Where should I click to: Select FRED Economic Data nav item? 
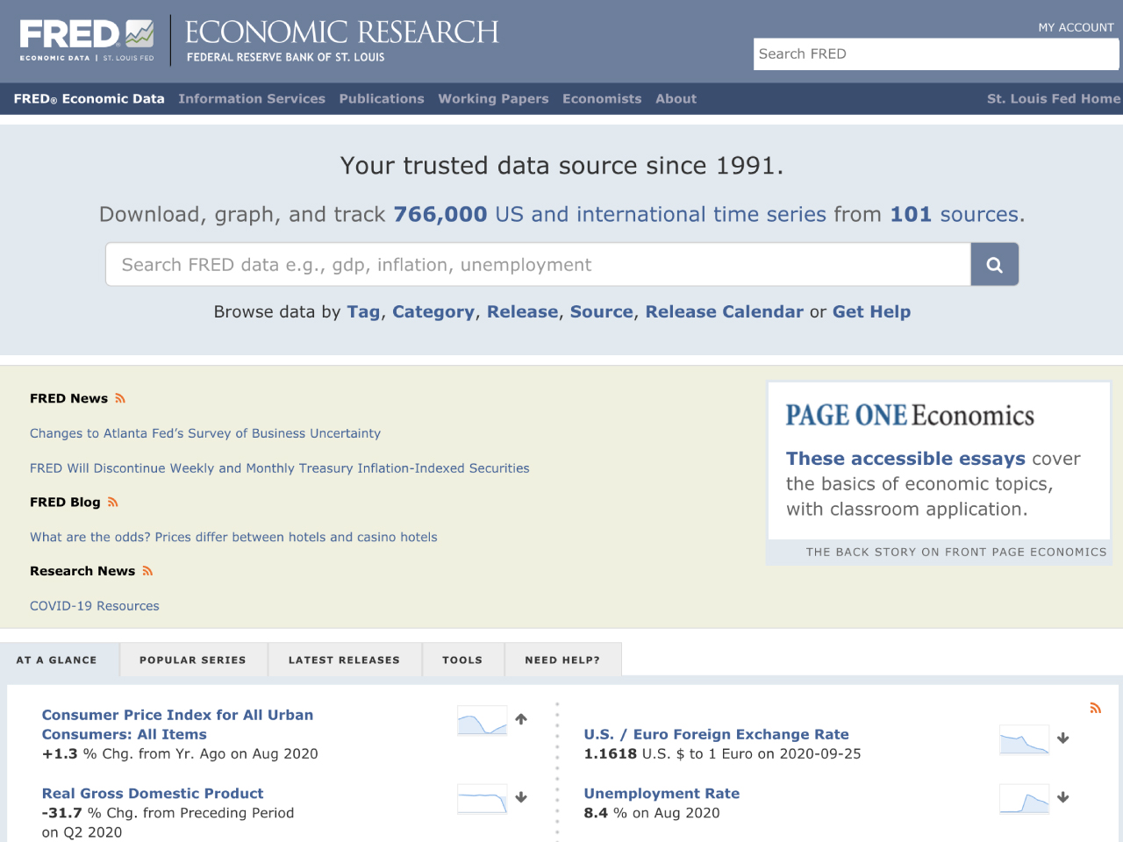click(x=89, y=99)
